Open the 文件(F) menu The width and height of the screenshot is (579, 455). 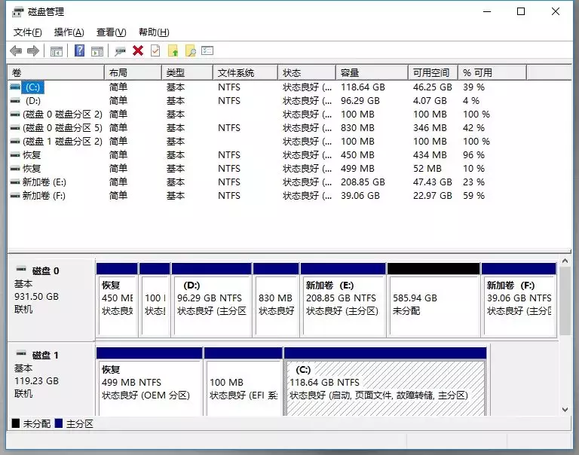point(28,32)
